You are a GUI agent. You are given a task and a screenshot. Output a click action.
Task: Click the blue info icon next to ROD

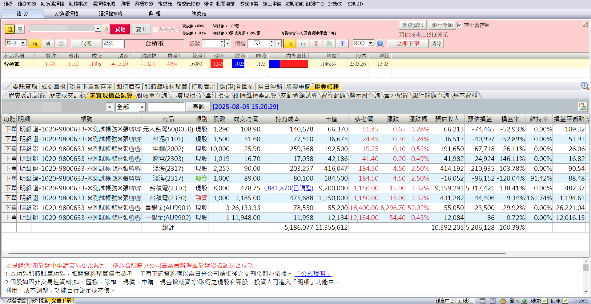pyautogui.click(x=380, y=43)
